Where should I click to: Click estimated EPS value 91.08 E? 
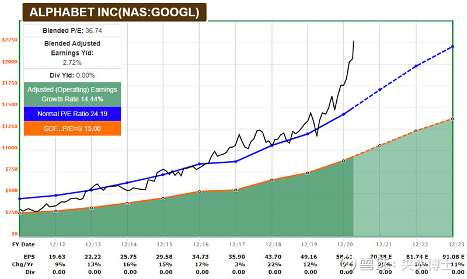(x=454, y=257)
